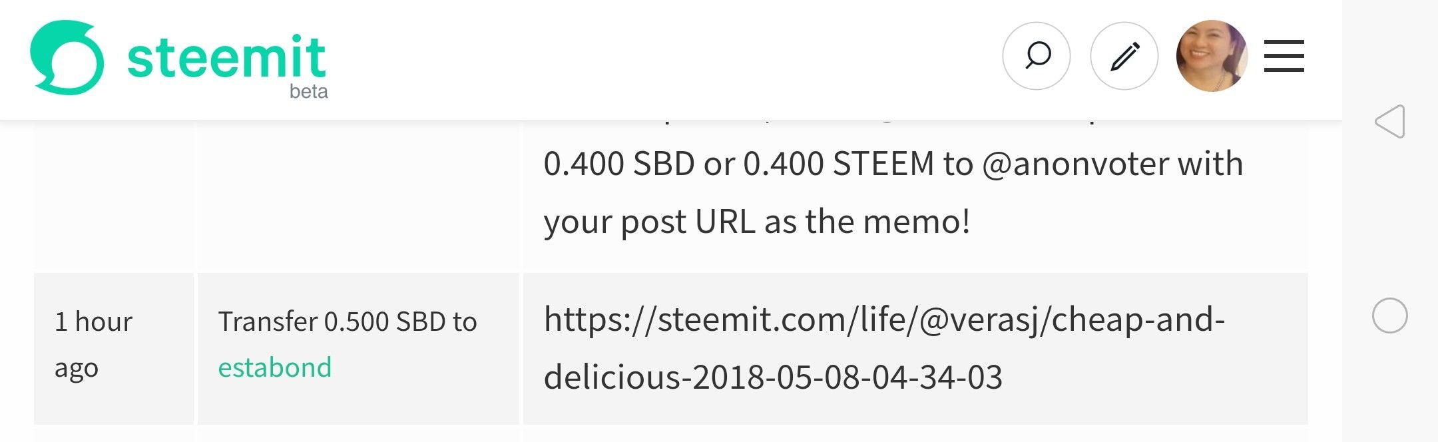Click the steemit wordmark text
This screenshot has height=442, width=1438.
[226, 57]
